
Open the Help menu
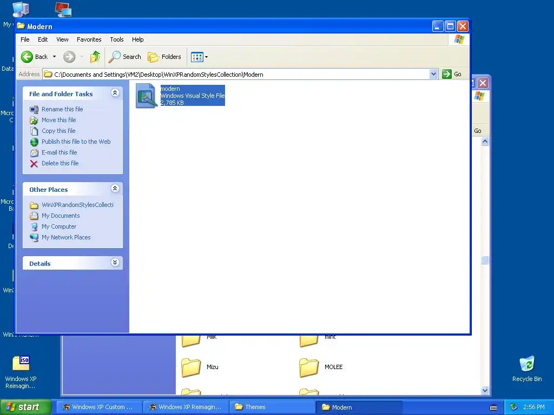(138, 39)
